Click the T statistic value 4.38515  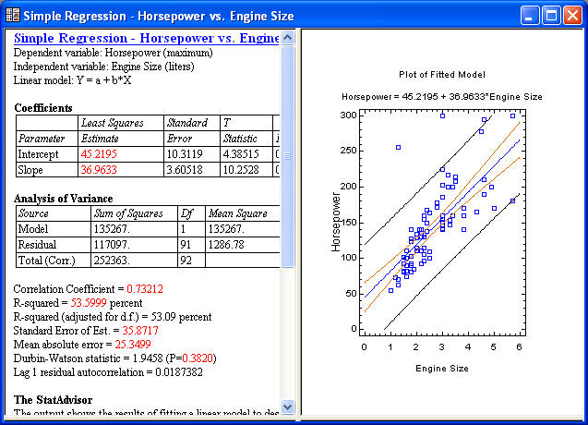point(241,154)
